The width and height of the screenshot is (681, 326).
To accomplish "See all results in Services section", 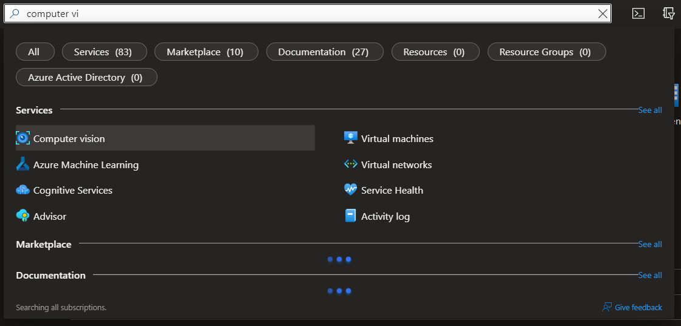I will tap(650, 110).
